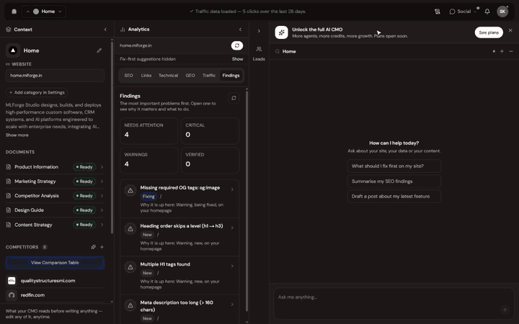The image size is (519, 324).
Task: Switch to the SEO tab
Action: point(129,76)
